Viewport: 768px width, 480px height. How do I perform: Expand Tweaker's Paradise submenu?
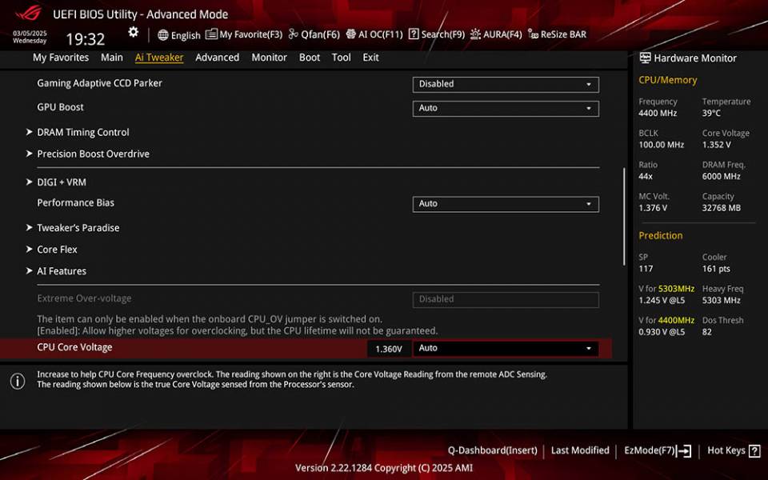[78, 228]
